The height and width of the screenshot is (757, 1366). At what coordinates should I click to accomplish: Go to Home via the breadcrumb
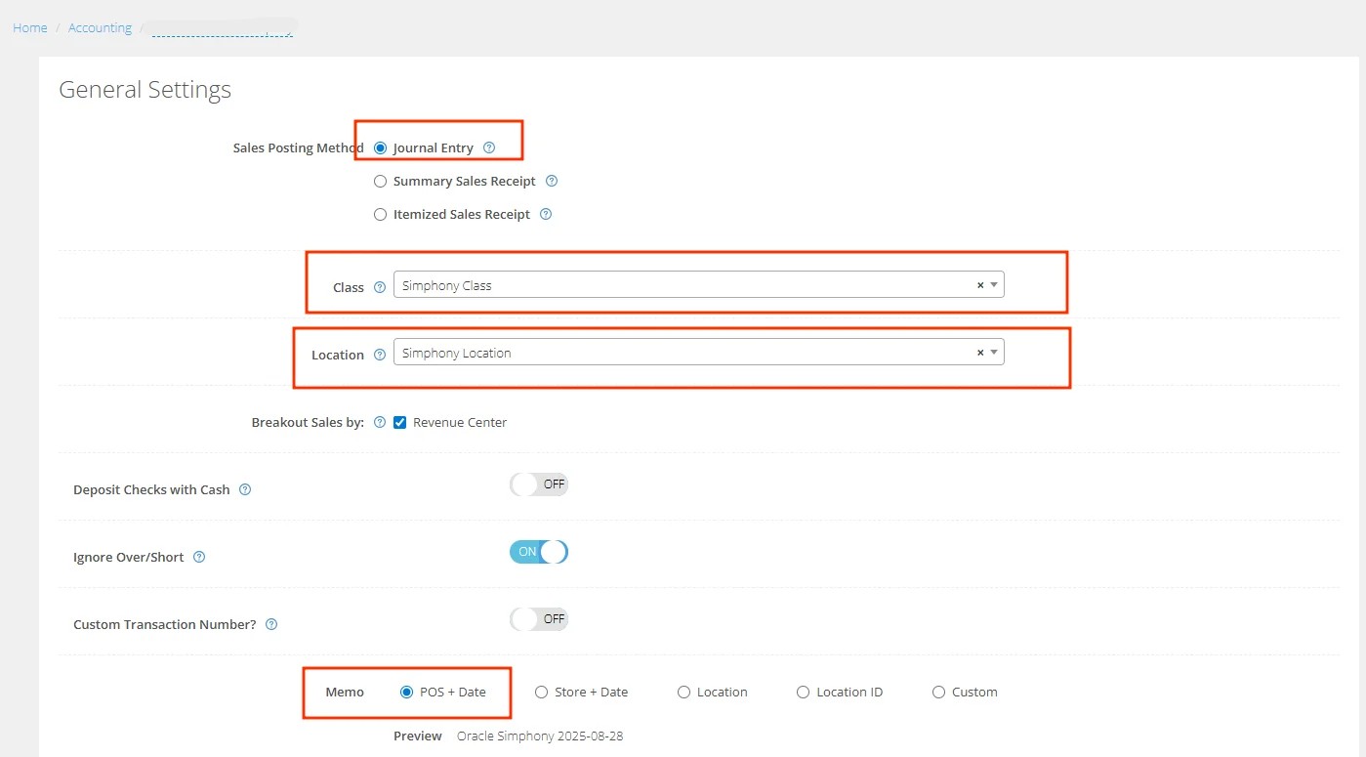[29, 27]
